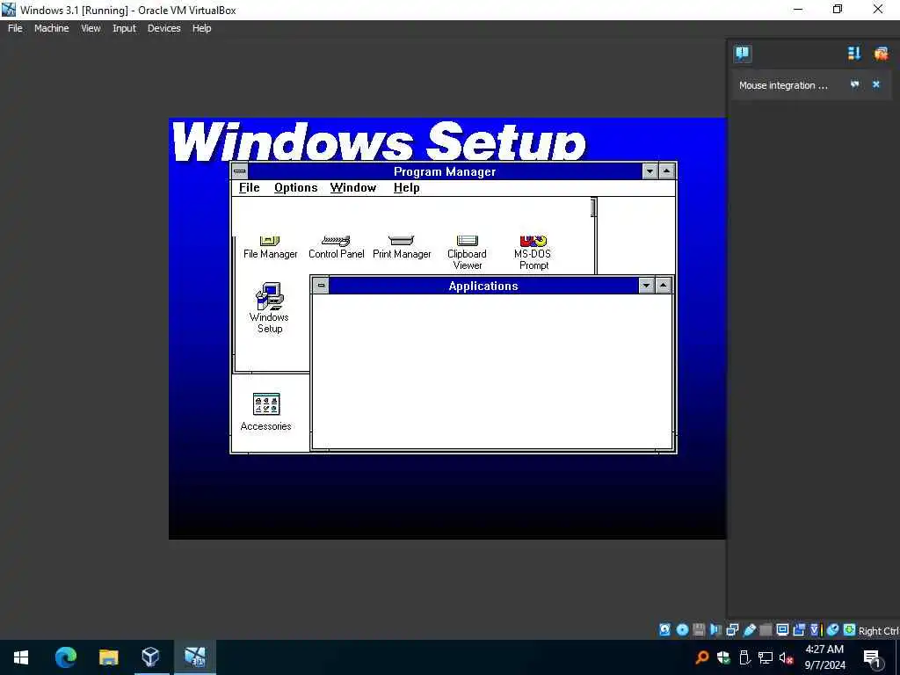Open VirtualBox View menu
The width and height of the screenshot is (900, 675).
pyautogui.click(x=91, y=28)
